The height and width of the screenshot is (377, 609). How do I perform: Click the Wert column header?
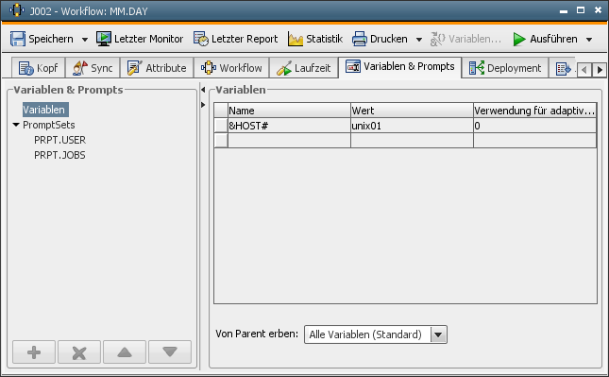click(412, 111)
